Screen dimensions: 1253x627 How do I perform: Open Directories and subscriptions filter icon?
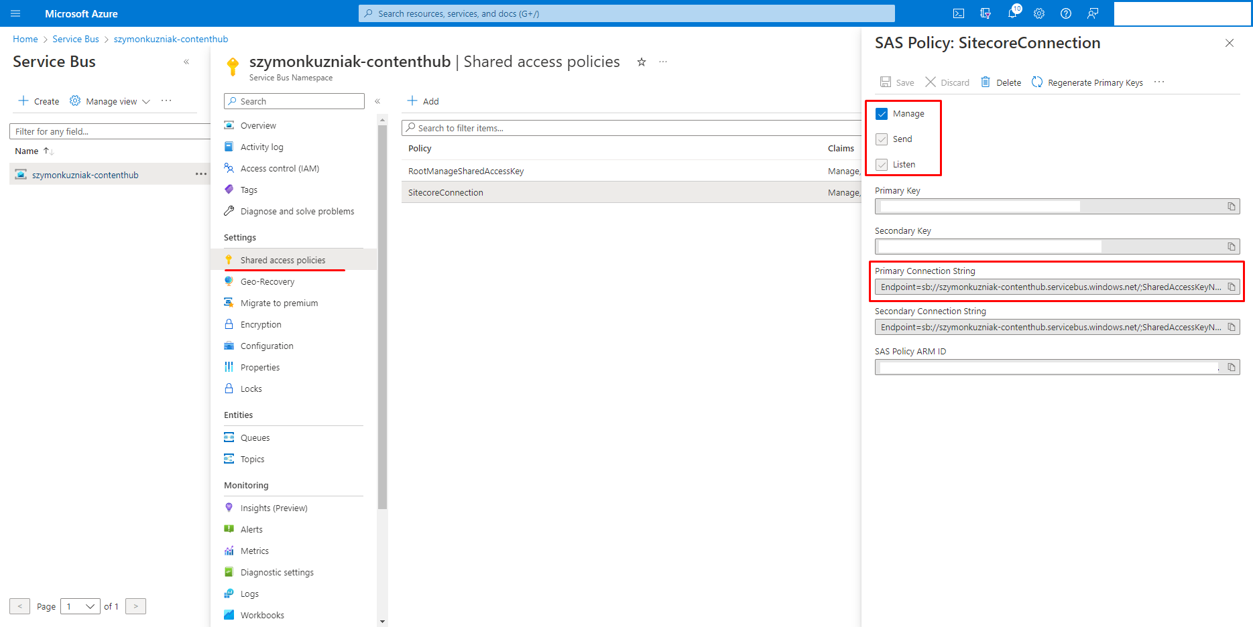click(x=986, y=13)
